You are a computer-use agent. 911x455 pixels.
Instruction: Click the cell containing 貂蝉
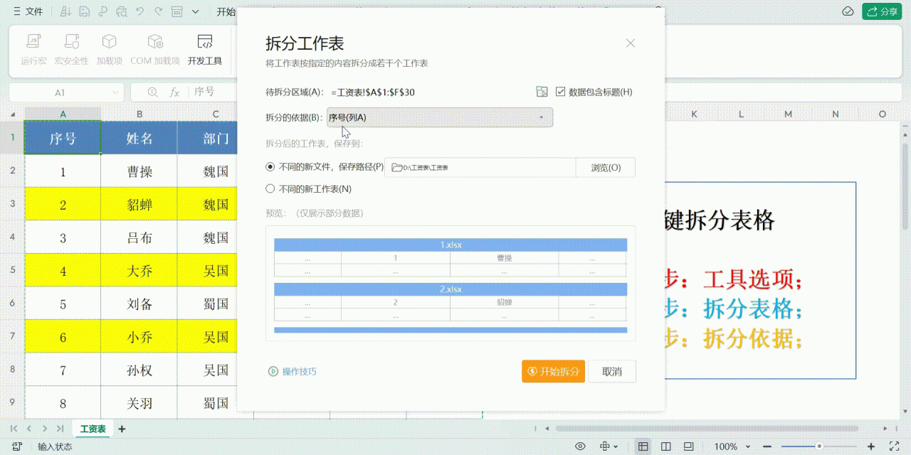point(139,205)
